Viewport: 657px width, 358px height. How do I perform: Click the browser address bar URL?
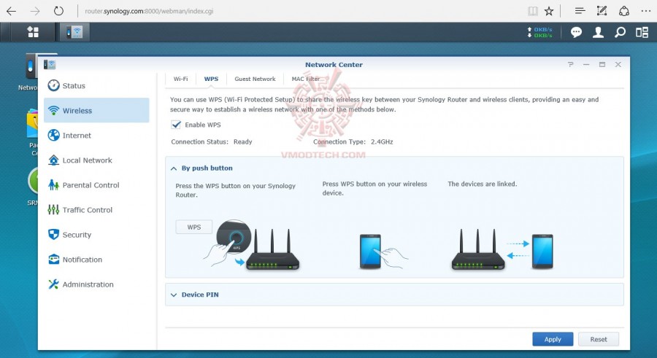pyautogui.click(x=149, y=12)
